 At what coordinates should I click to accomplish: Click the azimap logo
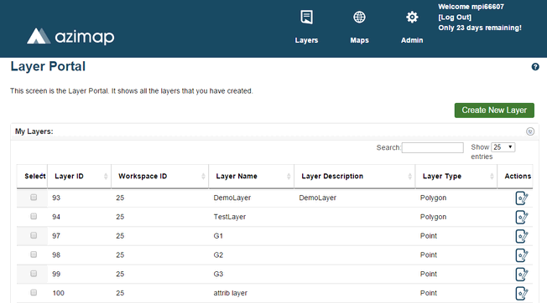click(70, 36)
